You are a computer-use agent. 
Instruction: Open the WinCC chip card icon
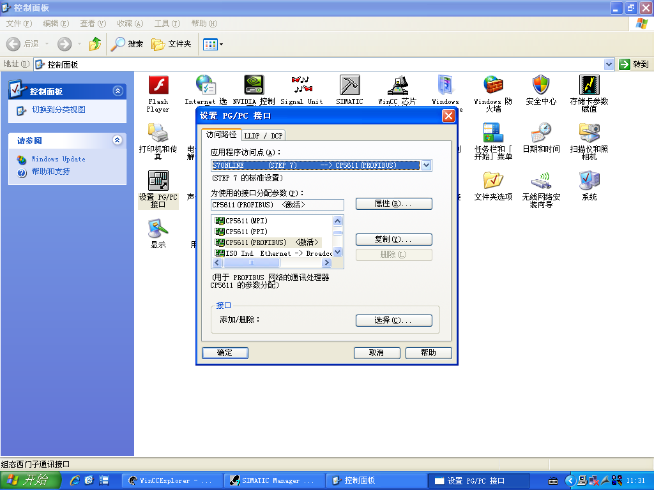coord(397,90)
